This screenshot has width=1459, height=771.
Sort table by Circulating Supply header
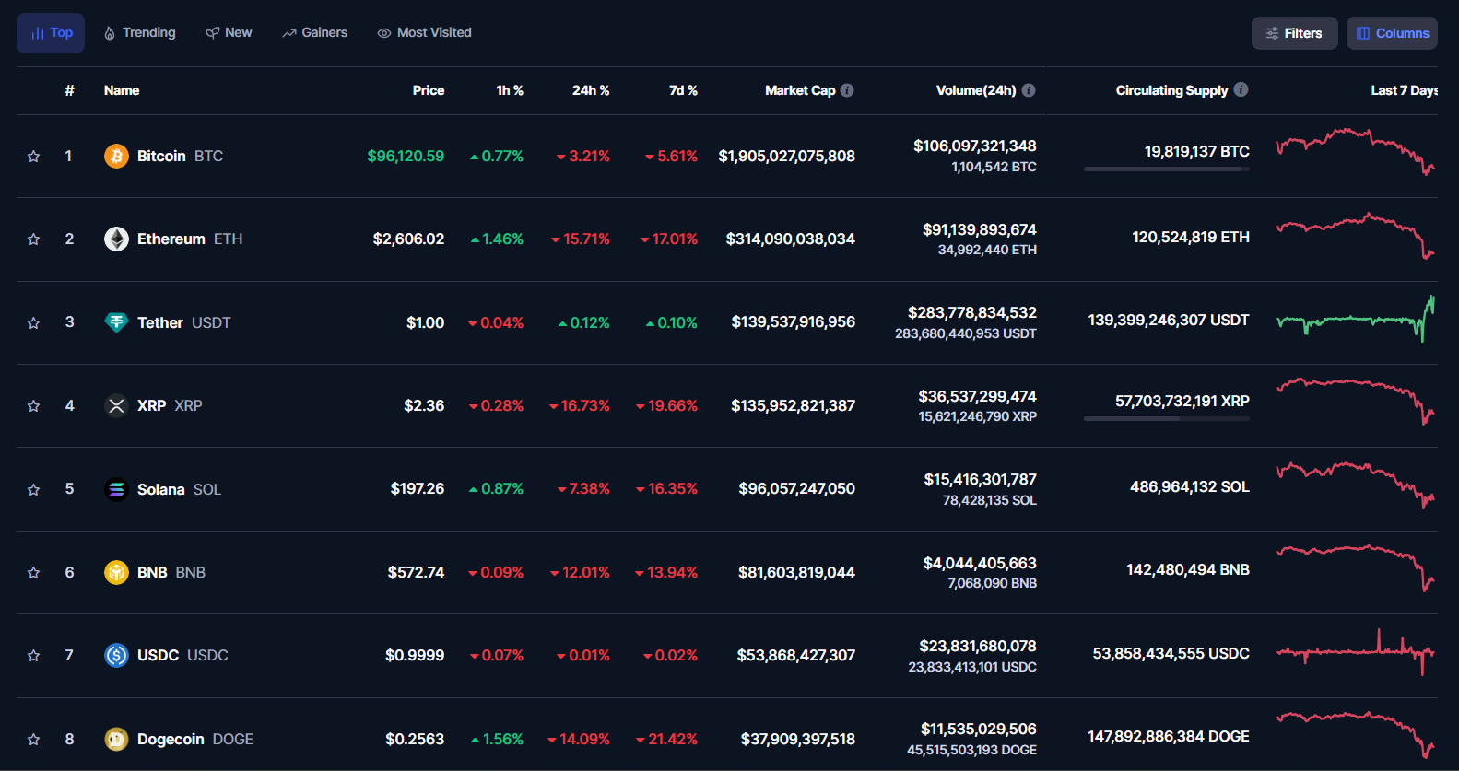click(x=1171, y=90)
